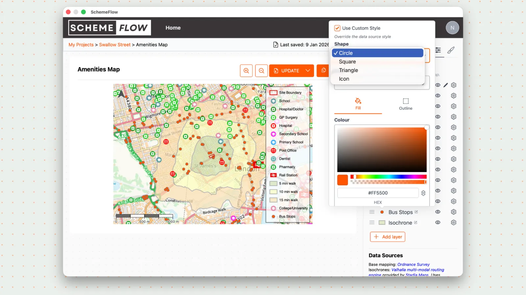Click the orange copy button beside UPDATE
Image resolution: width=526 pixels, height=295 pixels.
(x=323, y=70)
